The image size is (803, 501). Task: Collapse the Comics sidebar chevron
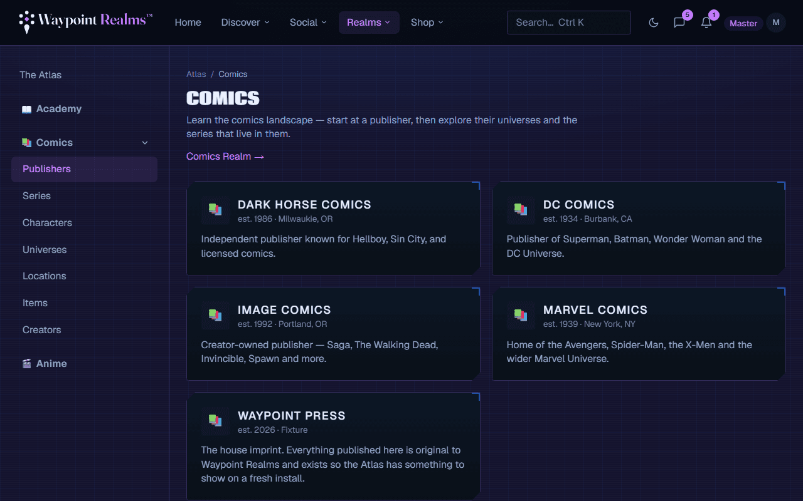point(145,143)
